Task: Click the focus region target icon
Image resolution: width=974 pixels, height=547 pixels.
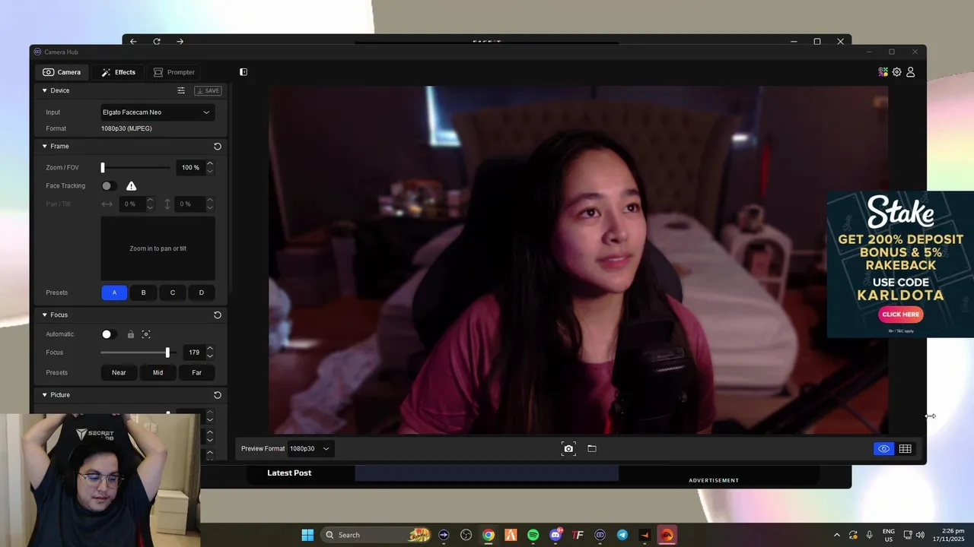Action: pos(146,334)
